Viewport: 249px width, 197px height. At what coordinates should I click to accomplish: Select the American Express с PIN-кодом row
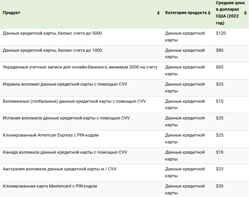[x=124, y=139]
